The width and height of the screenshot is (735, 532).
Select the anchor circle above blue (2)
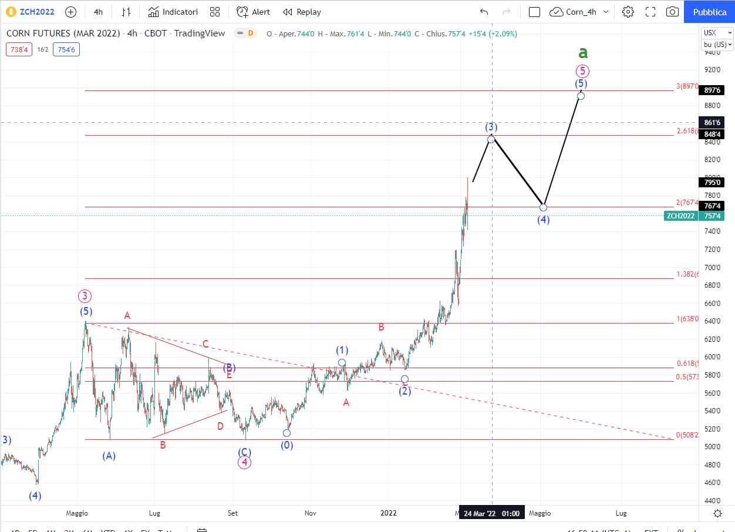404,379
